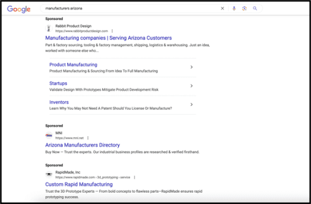Expand the Startups sitelink chevron

click(191, 86)
